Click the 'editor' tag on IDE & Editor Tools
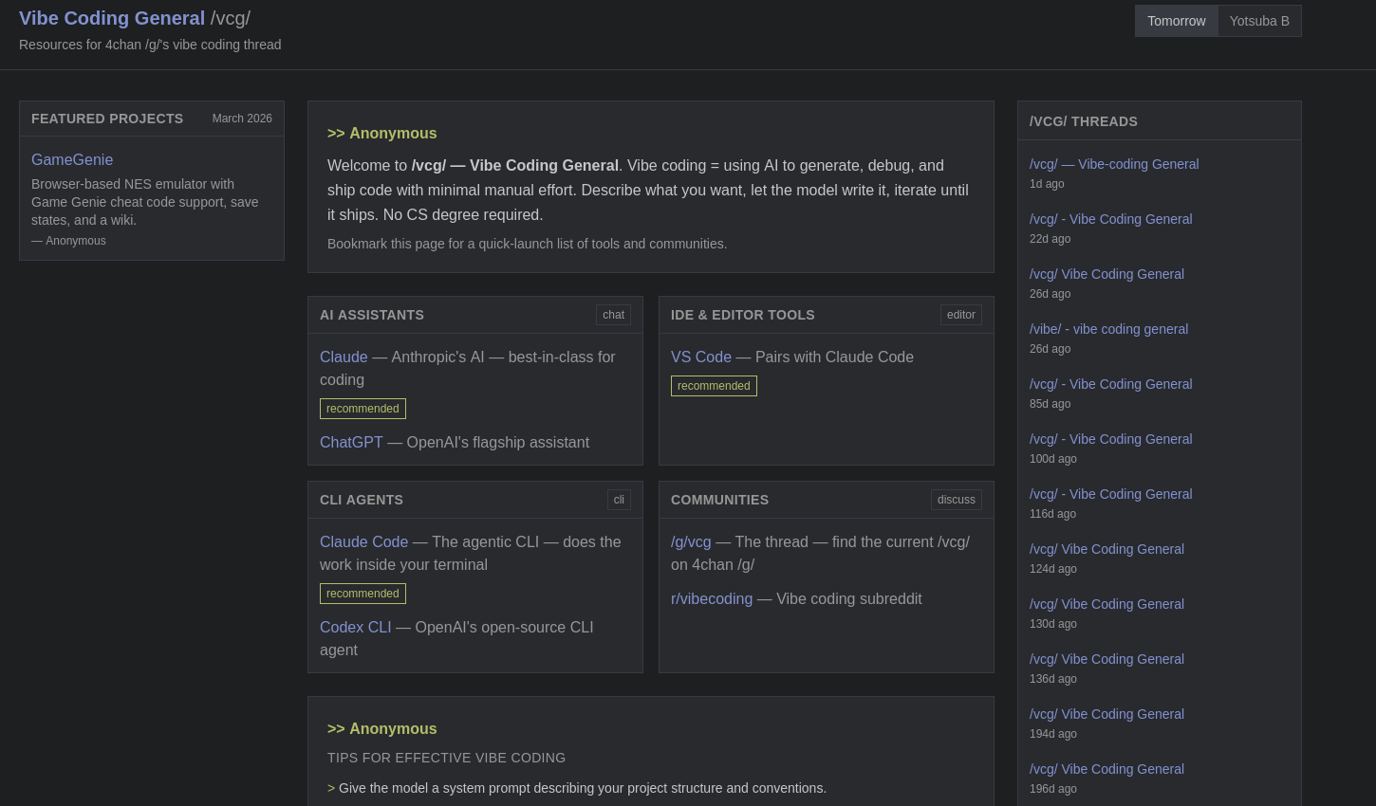 click(961, 315)
